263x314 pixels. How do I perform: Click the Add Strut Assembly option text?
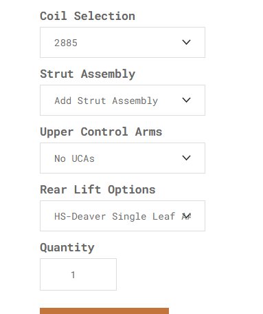tap(106, 101)
